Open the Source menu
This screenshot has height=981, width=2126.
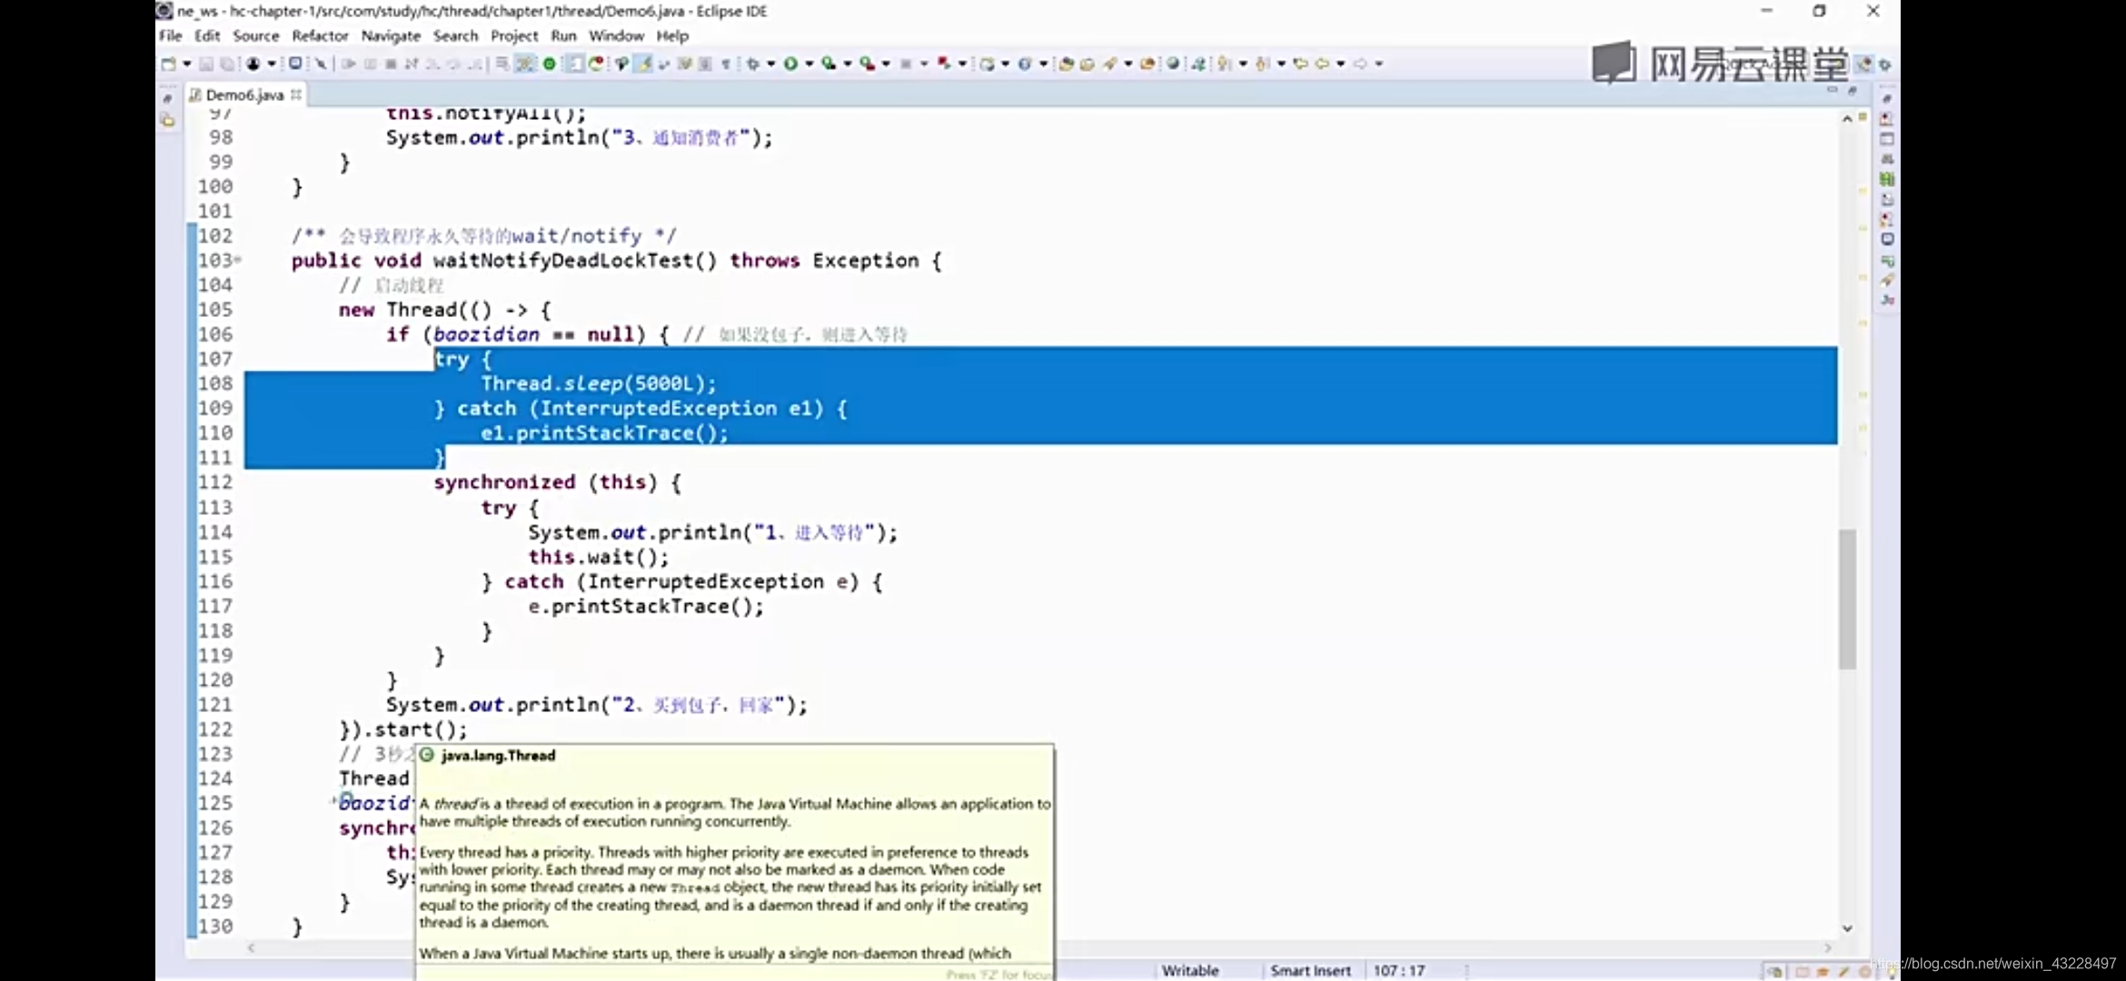click(255, 35)
